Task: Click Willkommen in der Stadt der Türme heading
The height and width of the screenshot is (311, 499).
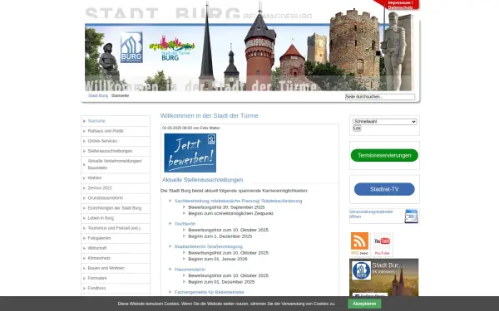Action: click(x=209, y=116)
